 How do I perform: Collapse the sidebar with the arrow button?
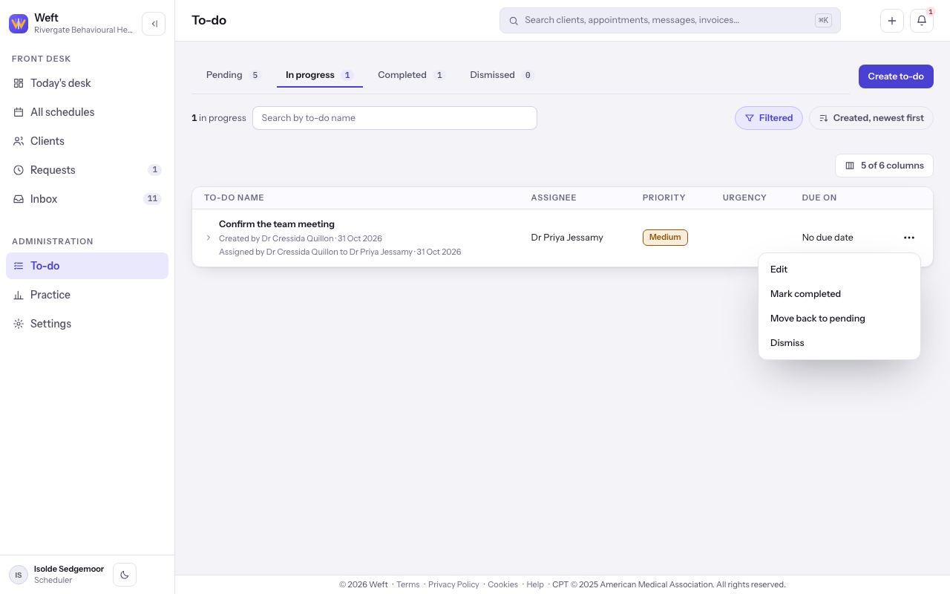coord(154,24)
